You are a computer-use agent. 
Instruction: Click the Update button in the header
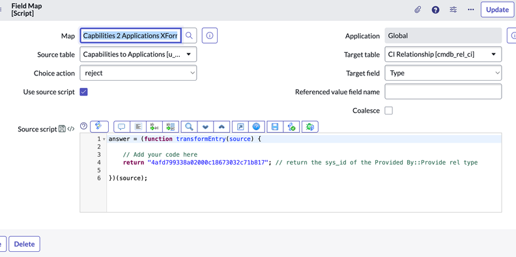(x=497, y=10)
